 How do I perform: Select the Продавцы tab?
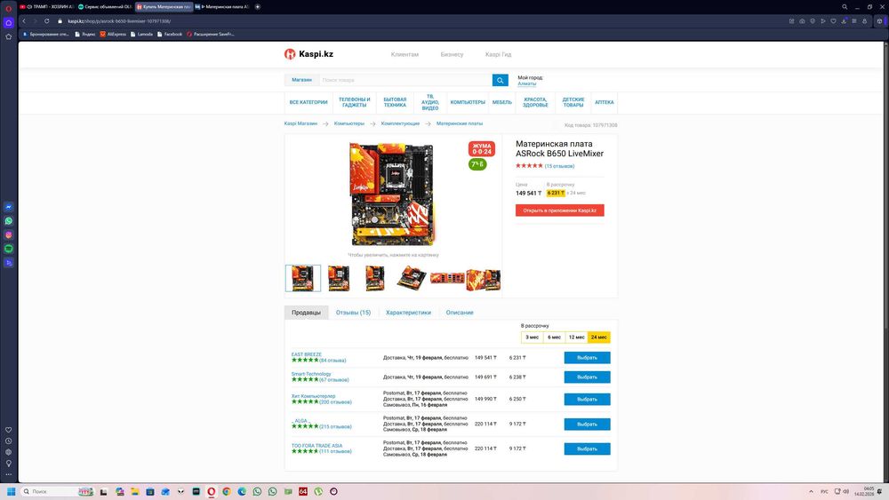[306, 313]
